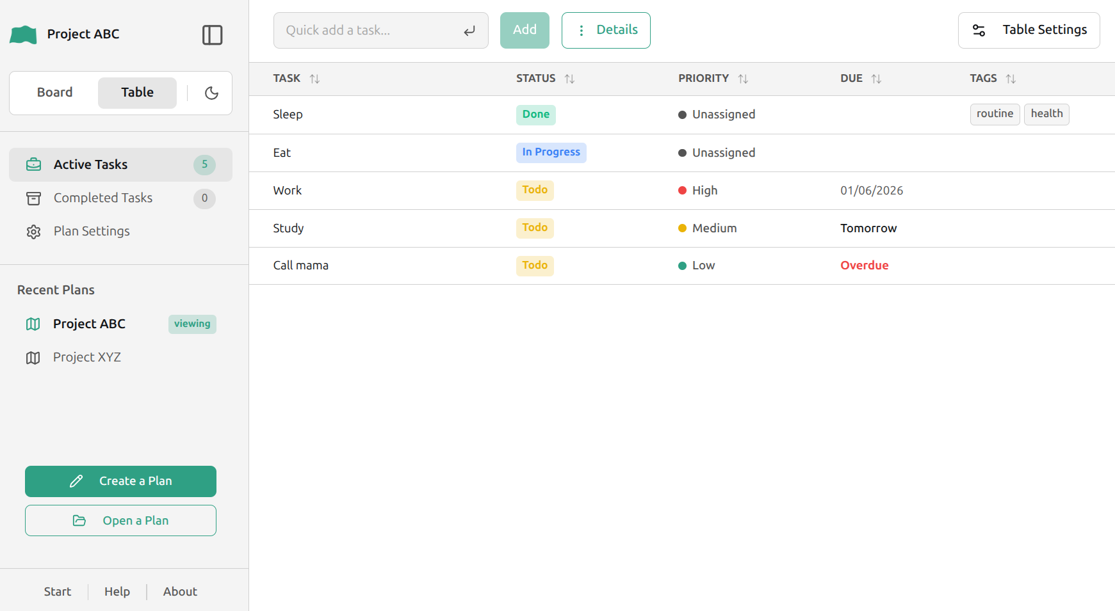The image size is (1115, 611).
Task: Click the pencil icon on Create a Plan
Action: pos(76,481)
